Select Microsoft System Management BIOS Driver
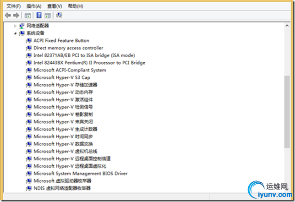This screenshot has width=295, height=202. (x=81, y=173)
